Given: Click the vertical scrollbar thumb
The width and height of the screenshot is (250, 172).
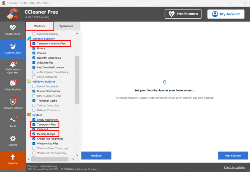Looking at the screenshot, I should tap(77, 80).
